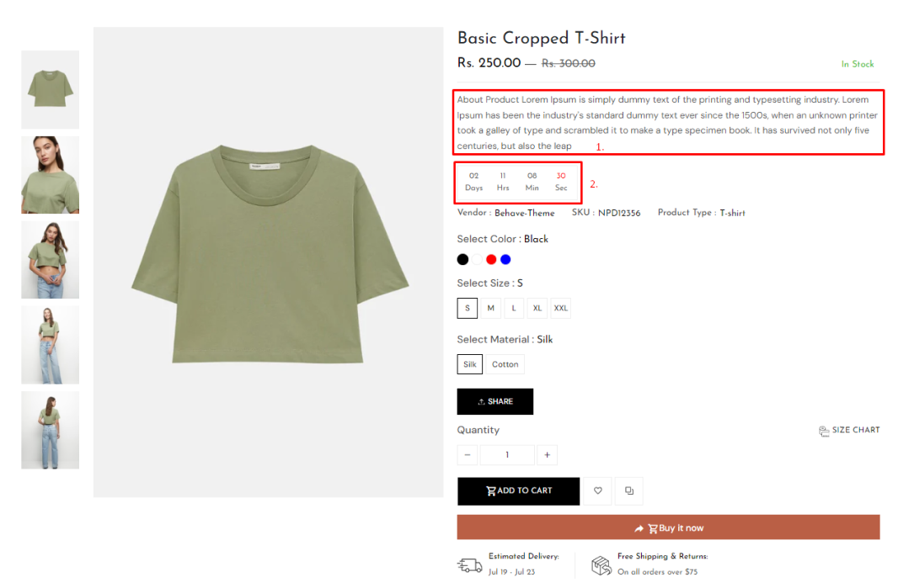Choose the Cotton material option

click(505, 364)
